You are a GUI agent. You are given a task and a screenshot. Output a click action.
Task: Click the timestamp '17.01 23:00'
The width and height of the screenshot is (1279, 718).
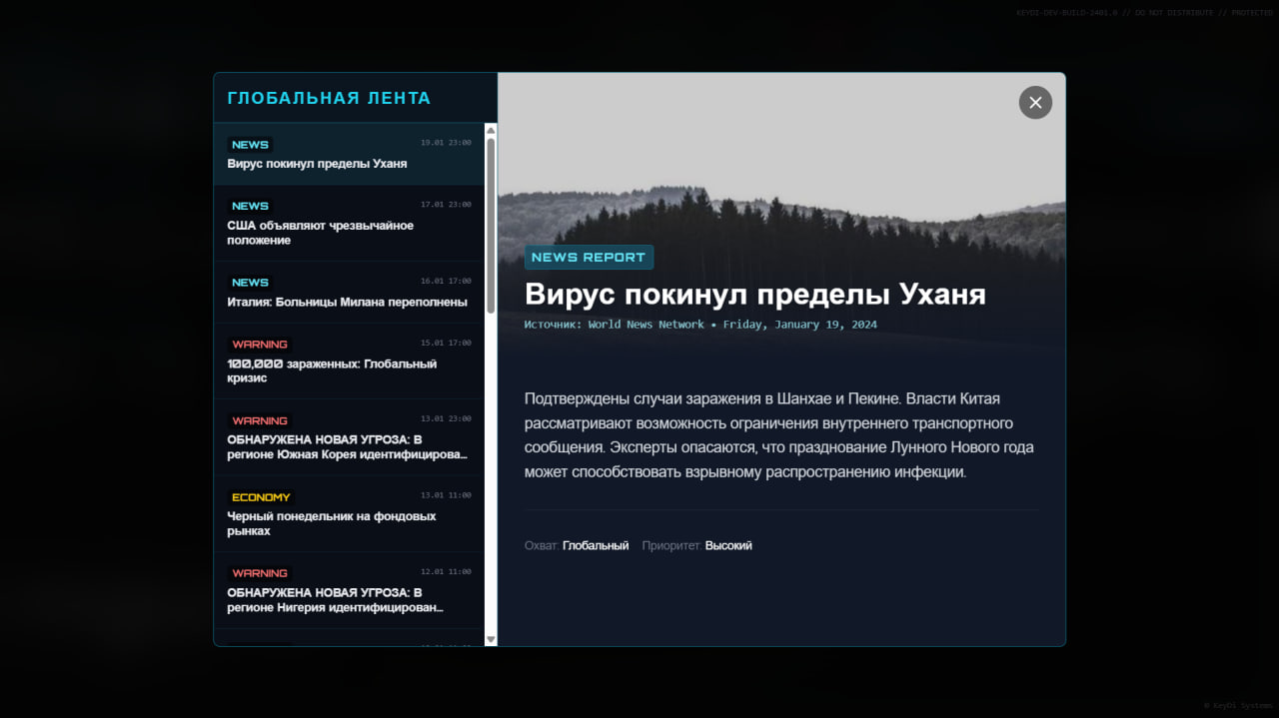coord(446,205)
